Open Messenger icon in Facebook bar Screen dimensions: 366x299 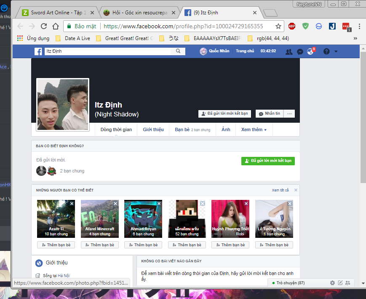(300, 51)
